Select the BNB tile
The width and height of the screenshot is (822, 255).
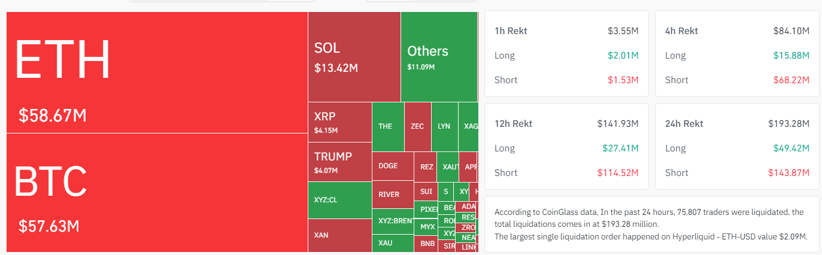[x=427, y=244]
